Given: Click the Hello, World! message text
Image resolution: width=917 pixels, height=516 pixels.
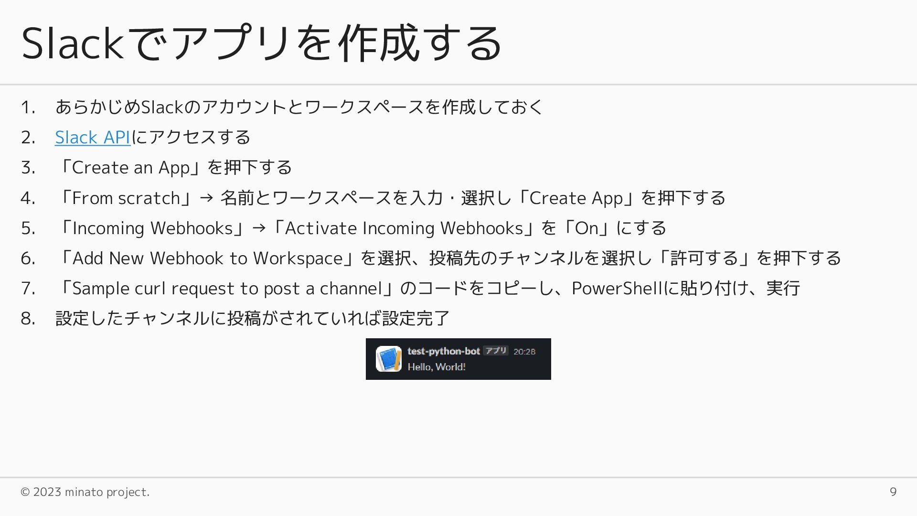Looking at the screenshot, I should 436,367.
